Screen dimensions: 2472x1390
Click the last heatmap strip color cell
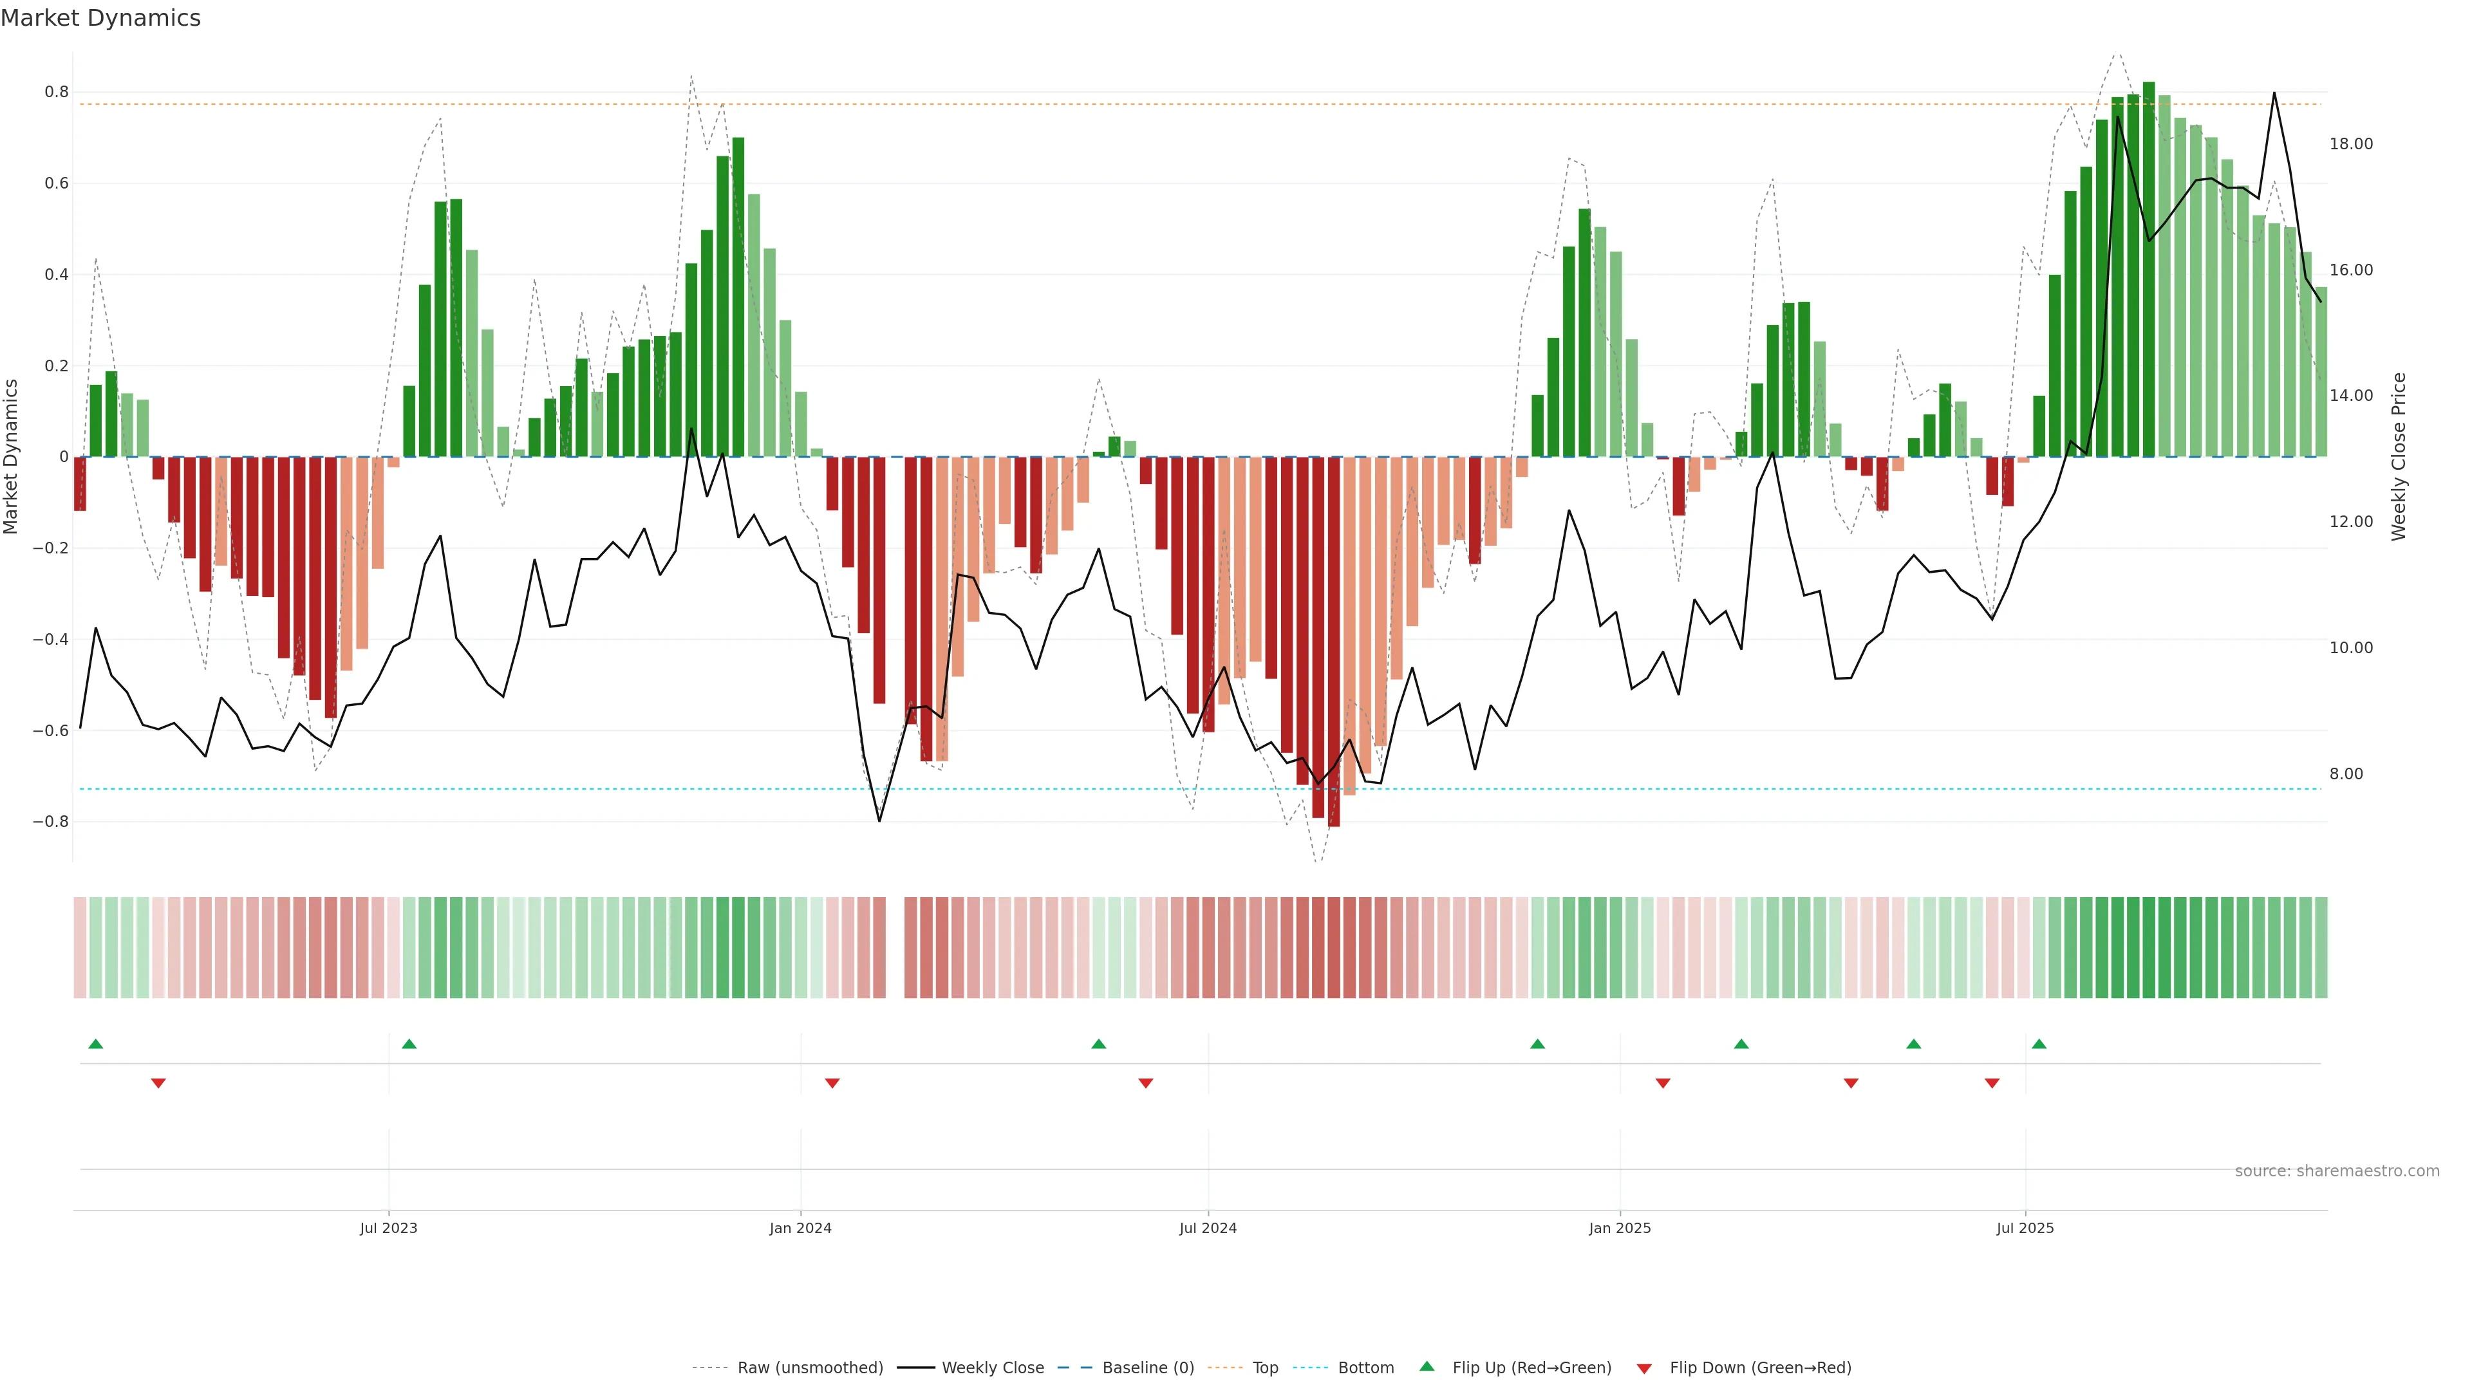(x=2320, y=948)
